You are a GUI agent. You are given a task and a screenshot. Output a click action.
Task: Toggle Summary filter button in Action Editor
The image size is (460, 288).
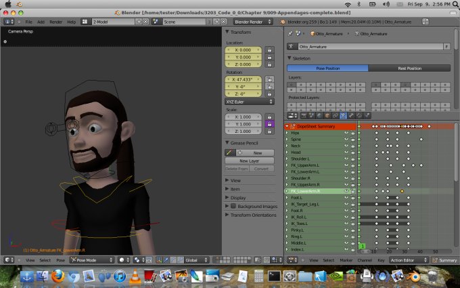(444, 260)
